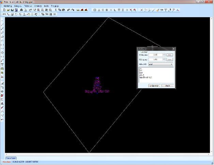This screenshot has height=165, width=214.
Task: Click the magenta text label in drawing
Action: click(x=97, y=85)
